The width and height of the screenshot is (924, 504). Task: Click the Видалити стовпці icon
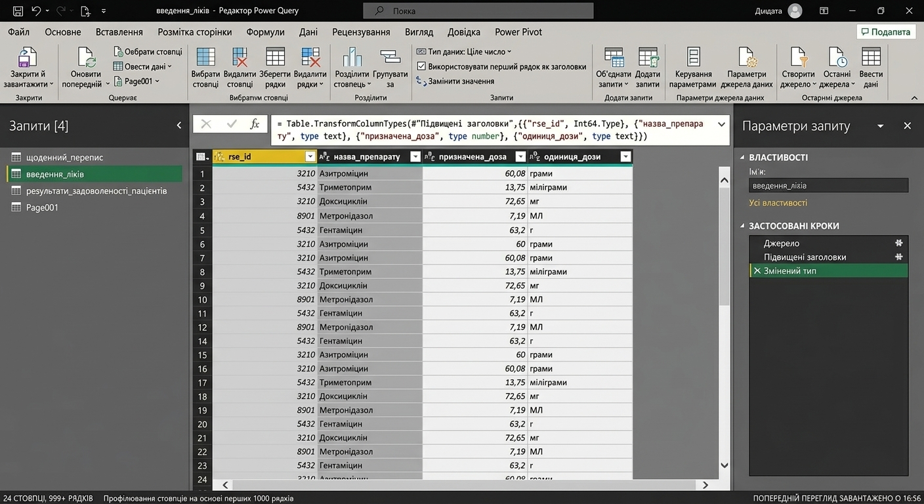(x=240, y=57)
